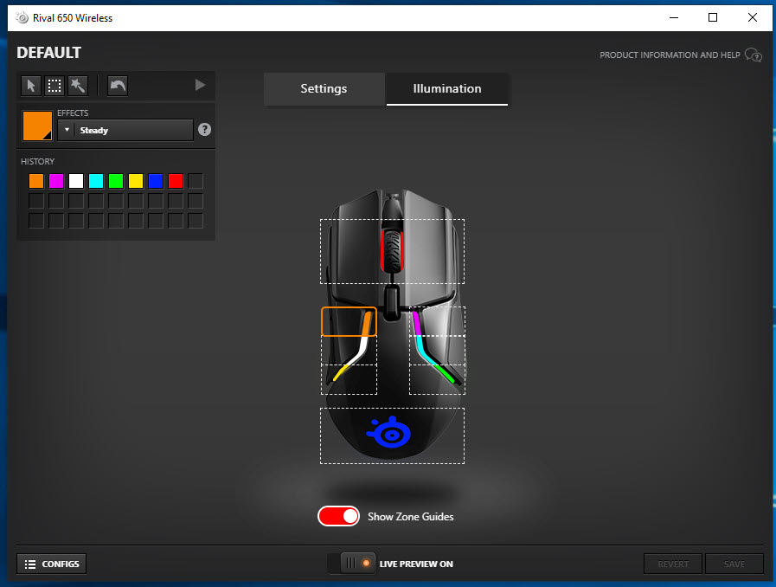This screenshot has width=776, height=587.
Task: Pick the red history color
Action: coord(176,181)
